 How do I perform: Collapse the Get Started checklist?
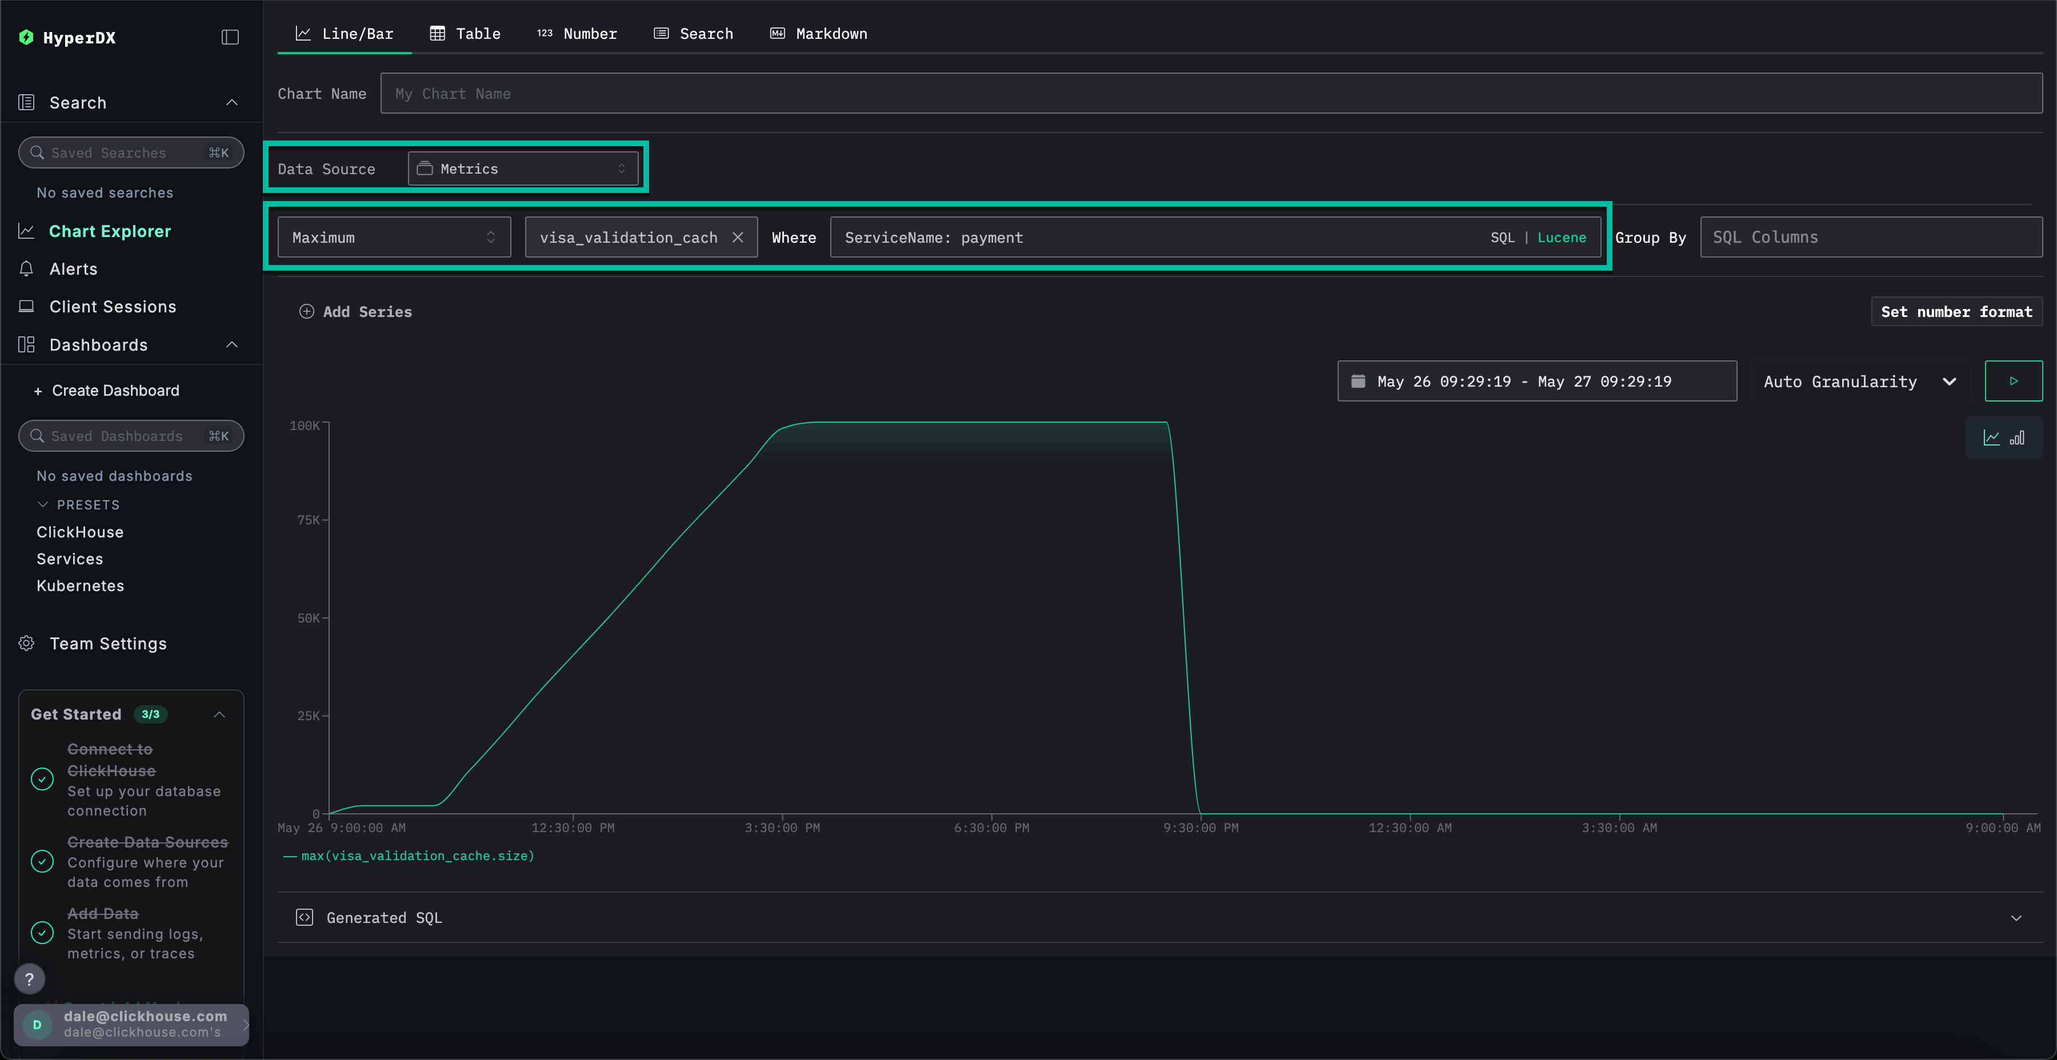[x=219, y=714]
